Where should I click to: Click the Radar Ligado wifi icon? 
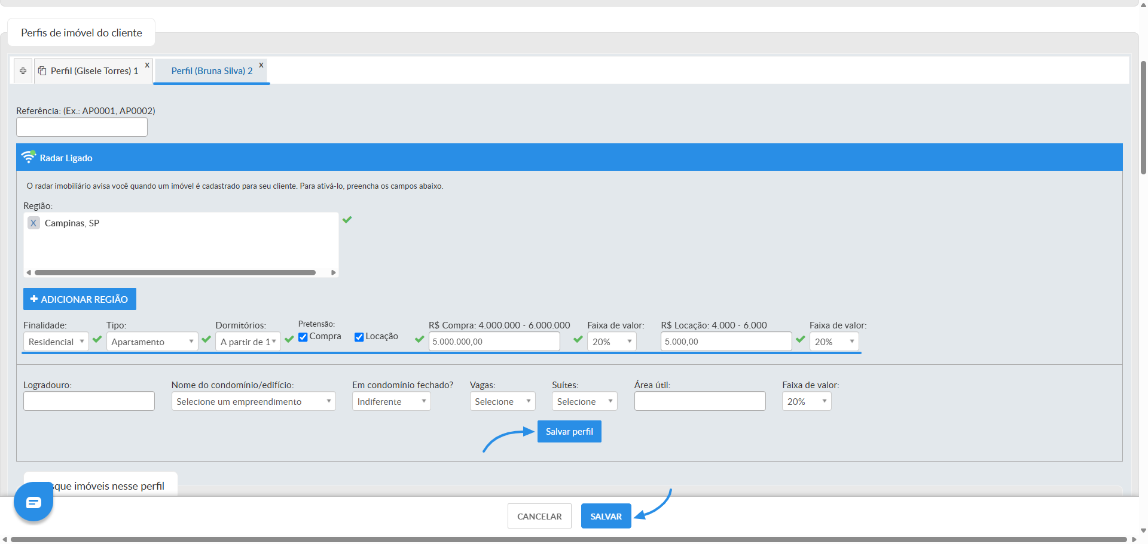tap(29, 157)
